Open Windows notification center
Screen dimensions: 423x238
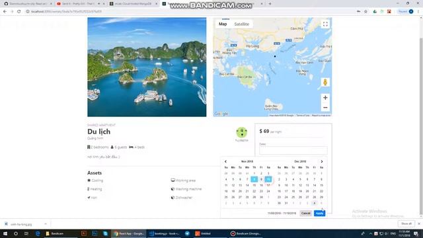tap(416, 233)
